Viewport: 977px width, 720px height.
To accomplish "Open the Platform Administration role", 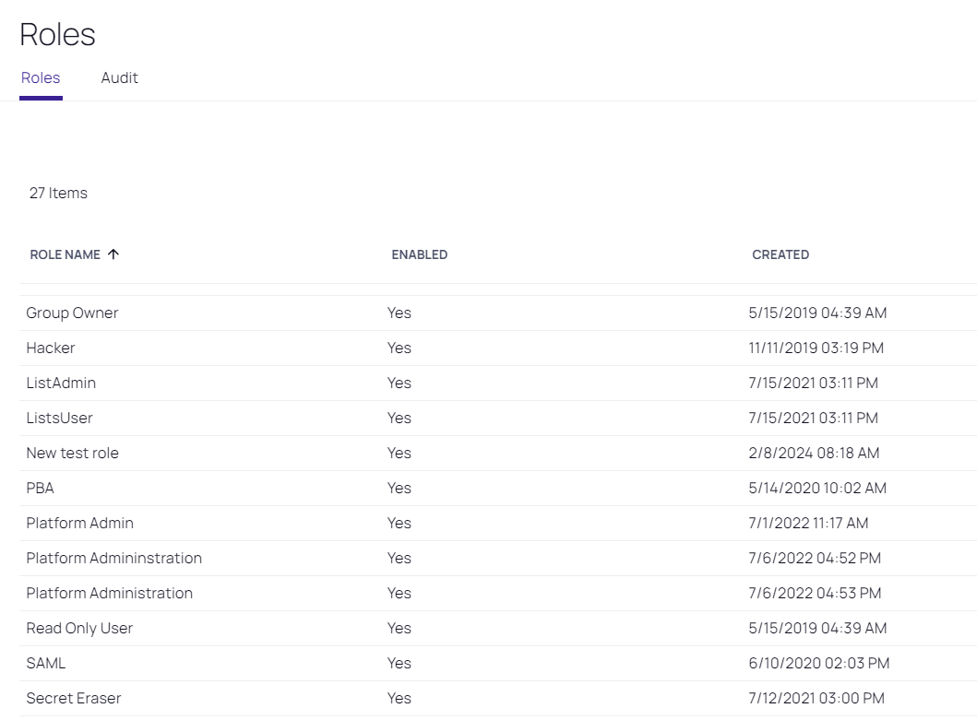I will (x=109, y=594).
